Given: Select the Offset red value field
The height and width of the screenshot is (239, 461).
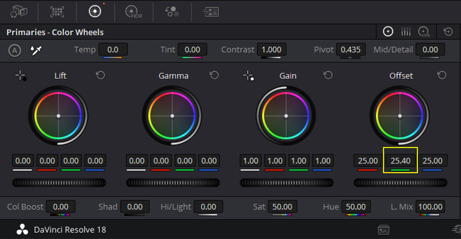Looking at the screenshot, I should [x=368, y=161].
